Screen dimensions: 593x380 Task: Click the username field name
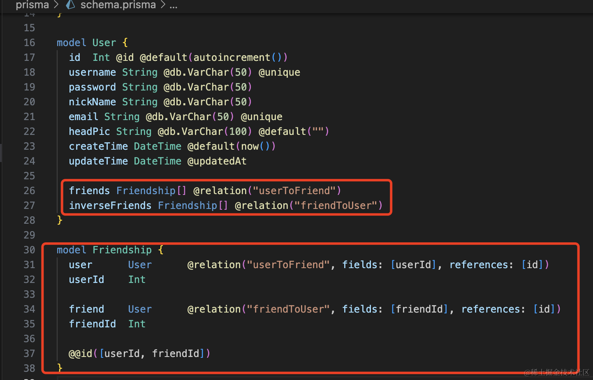[x=92, y=72]
